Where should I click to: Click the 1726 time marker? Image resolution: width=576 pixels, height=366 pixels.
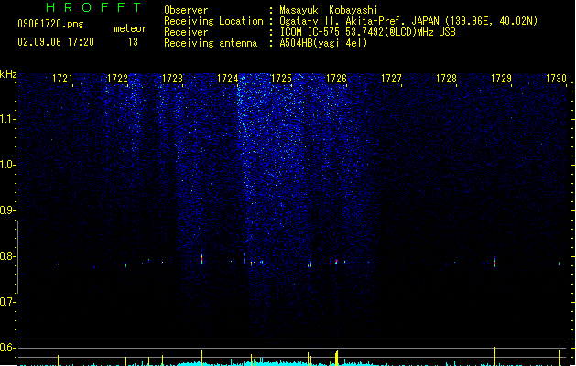336,79
